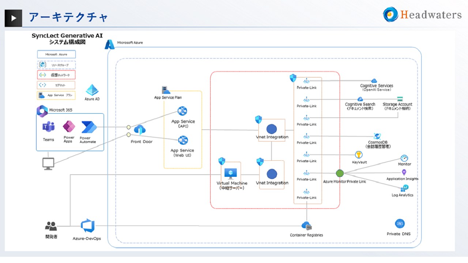
Task: Click the Application Insights label
Action: pyautogui.click(x=403, y=179)
